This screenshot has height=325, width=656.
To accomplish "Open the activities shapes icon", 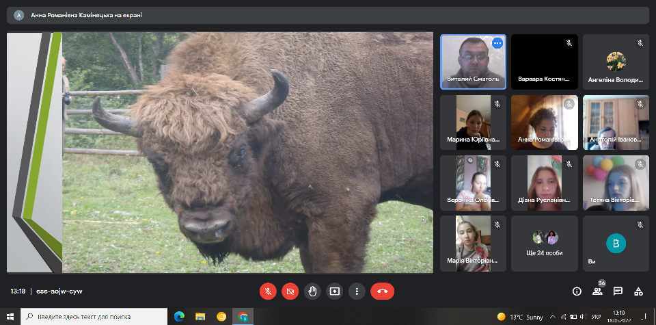I will (638, 291).
